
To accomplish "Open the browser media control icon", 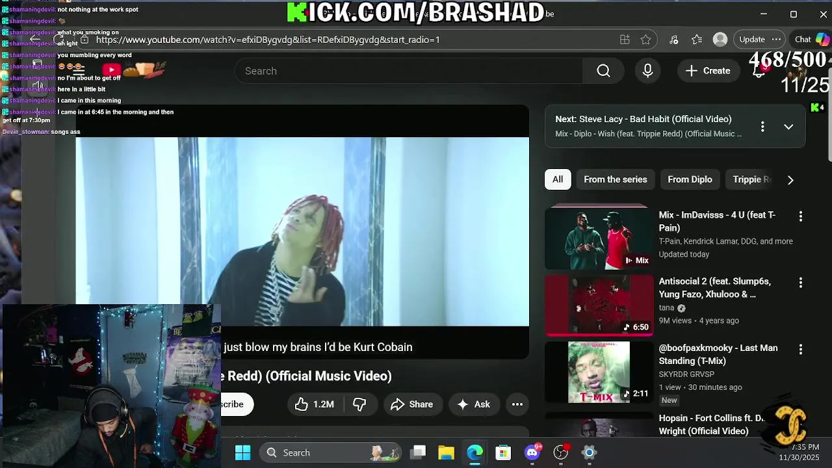I will point(673,40).
